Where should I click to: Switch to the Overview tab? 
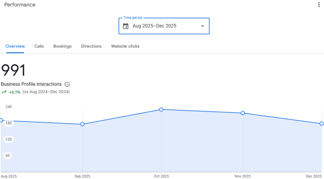(x=15, y=46)
